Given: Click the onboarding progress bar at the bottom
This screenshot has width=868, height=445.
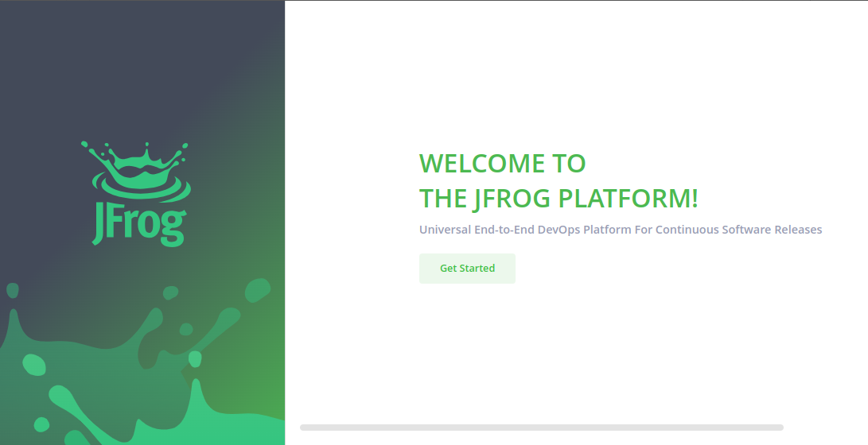Looking at the screenshot, I should (x=541, y=428).
